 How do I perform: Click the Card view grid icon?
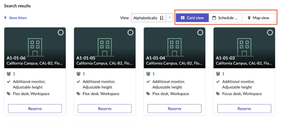click(x=183, y=18)
